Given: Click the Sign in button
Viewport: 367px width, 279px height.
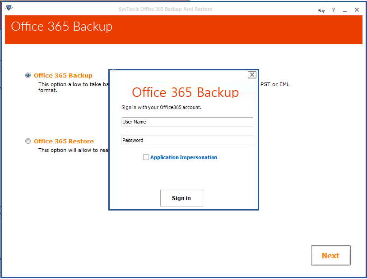Looking at the screenshot, I should tap(181, 198).
